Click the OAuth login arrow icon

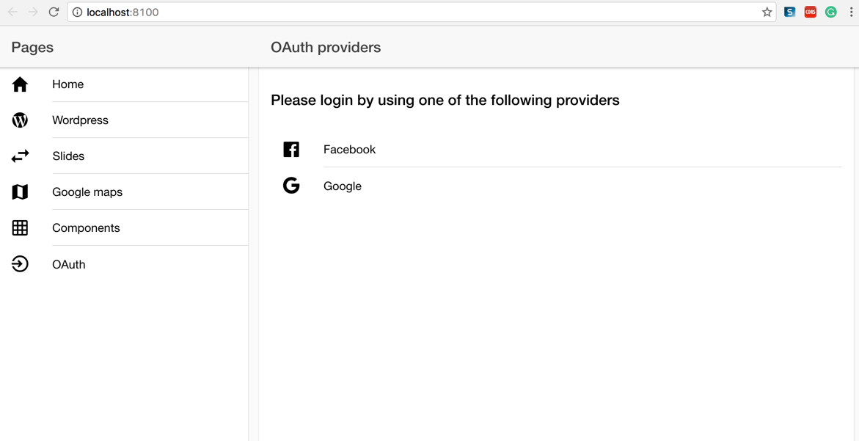(x=20, y=265)
